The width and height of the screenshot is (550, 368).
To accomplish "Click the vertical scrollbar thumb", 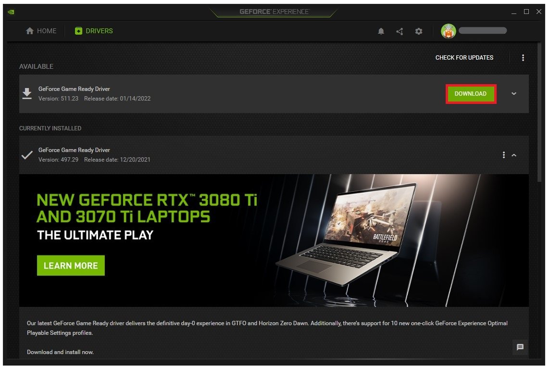I will click(539, 112).
